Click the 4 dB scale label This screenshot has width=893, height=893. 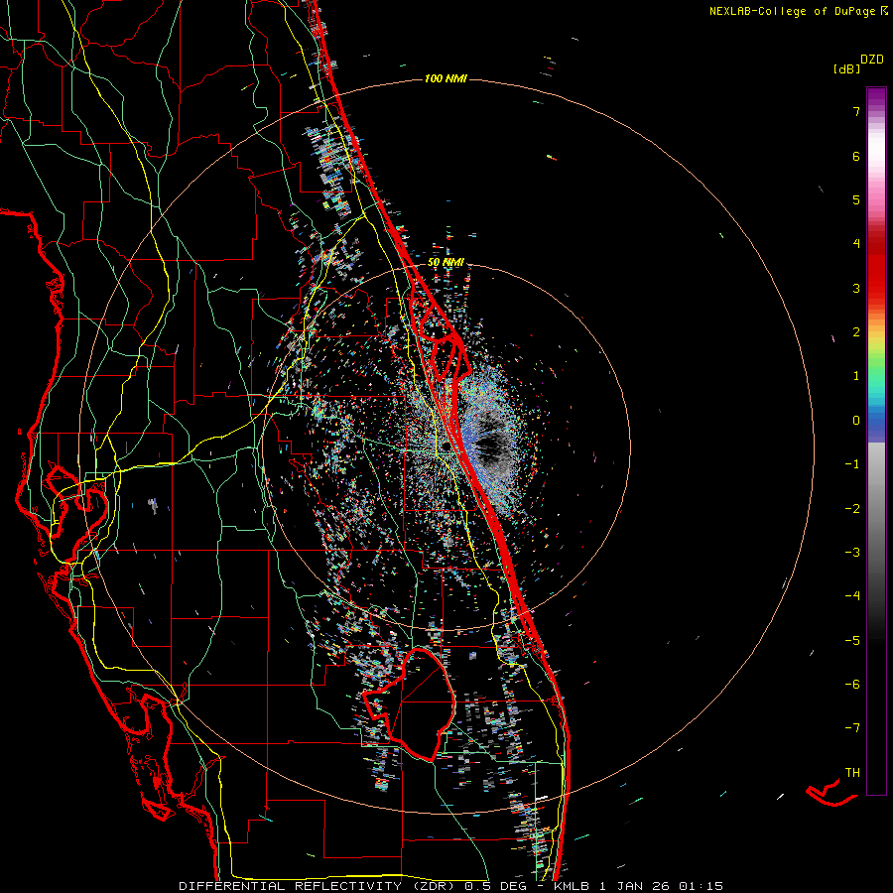(856, 244)
